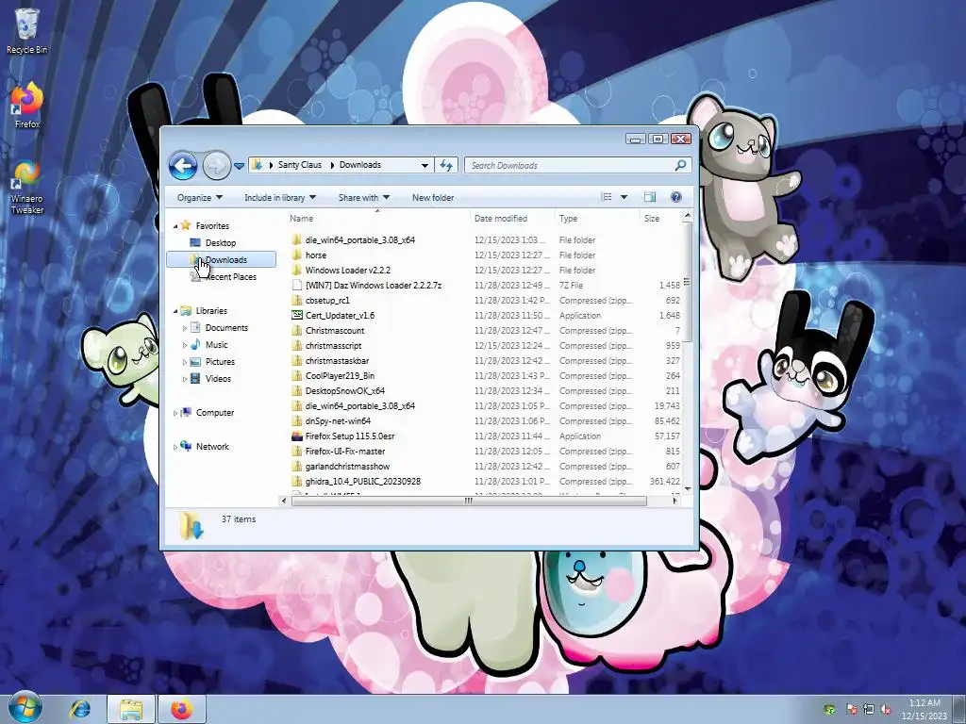Grab the vertical scrollbar thumb
The image size is (966, 724).
tap(687, 282)
